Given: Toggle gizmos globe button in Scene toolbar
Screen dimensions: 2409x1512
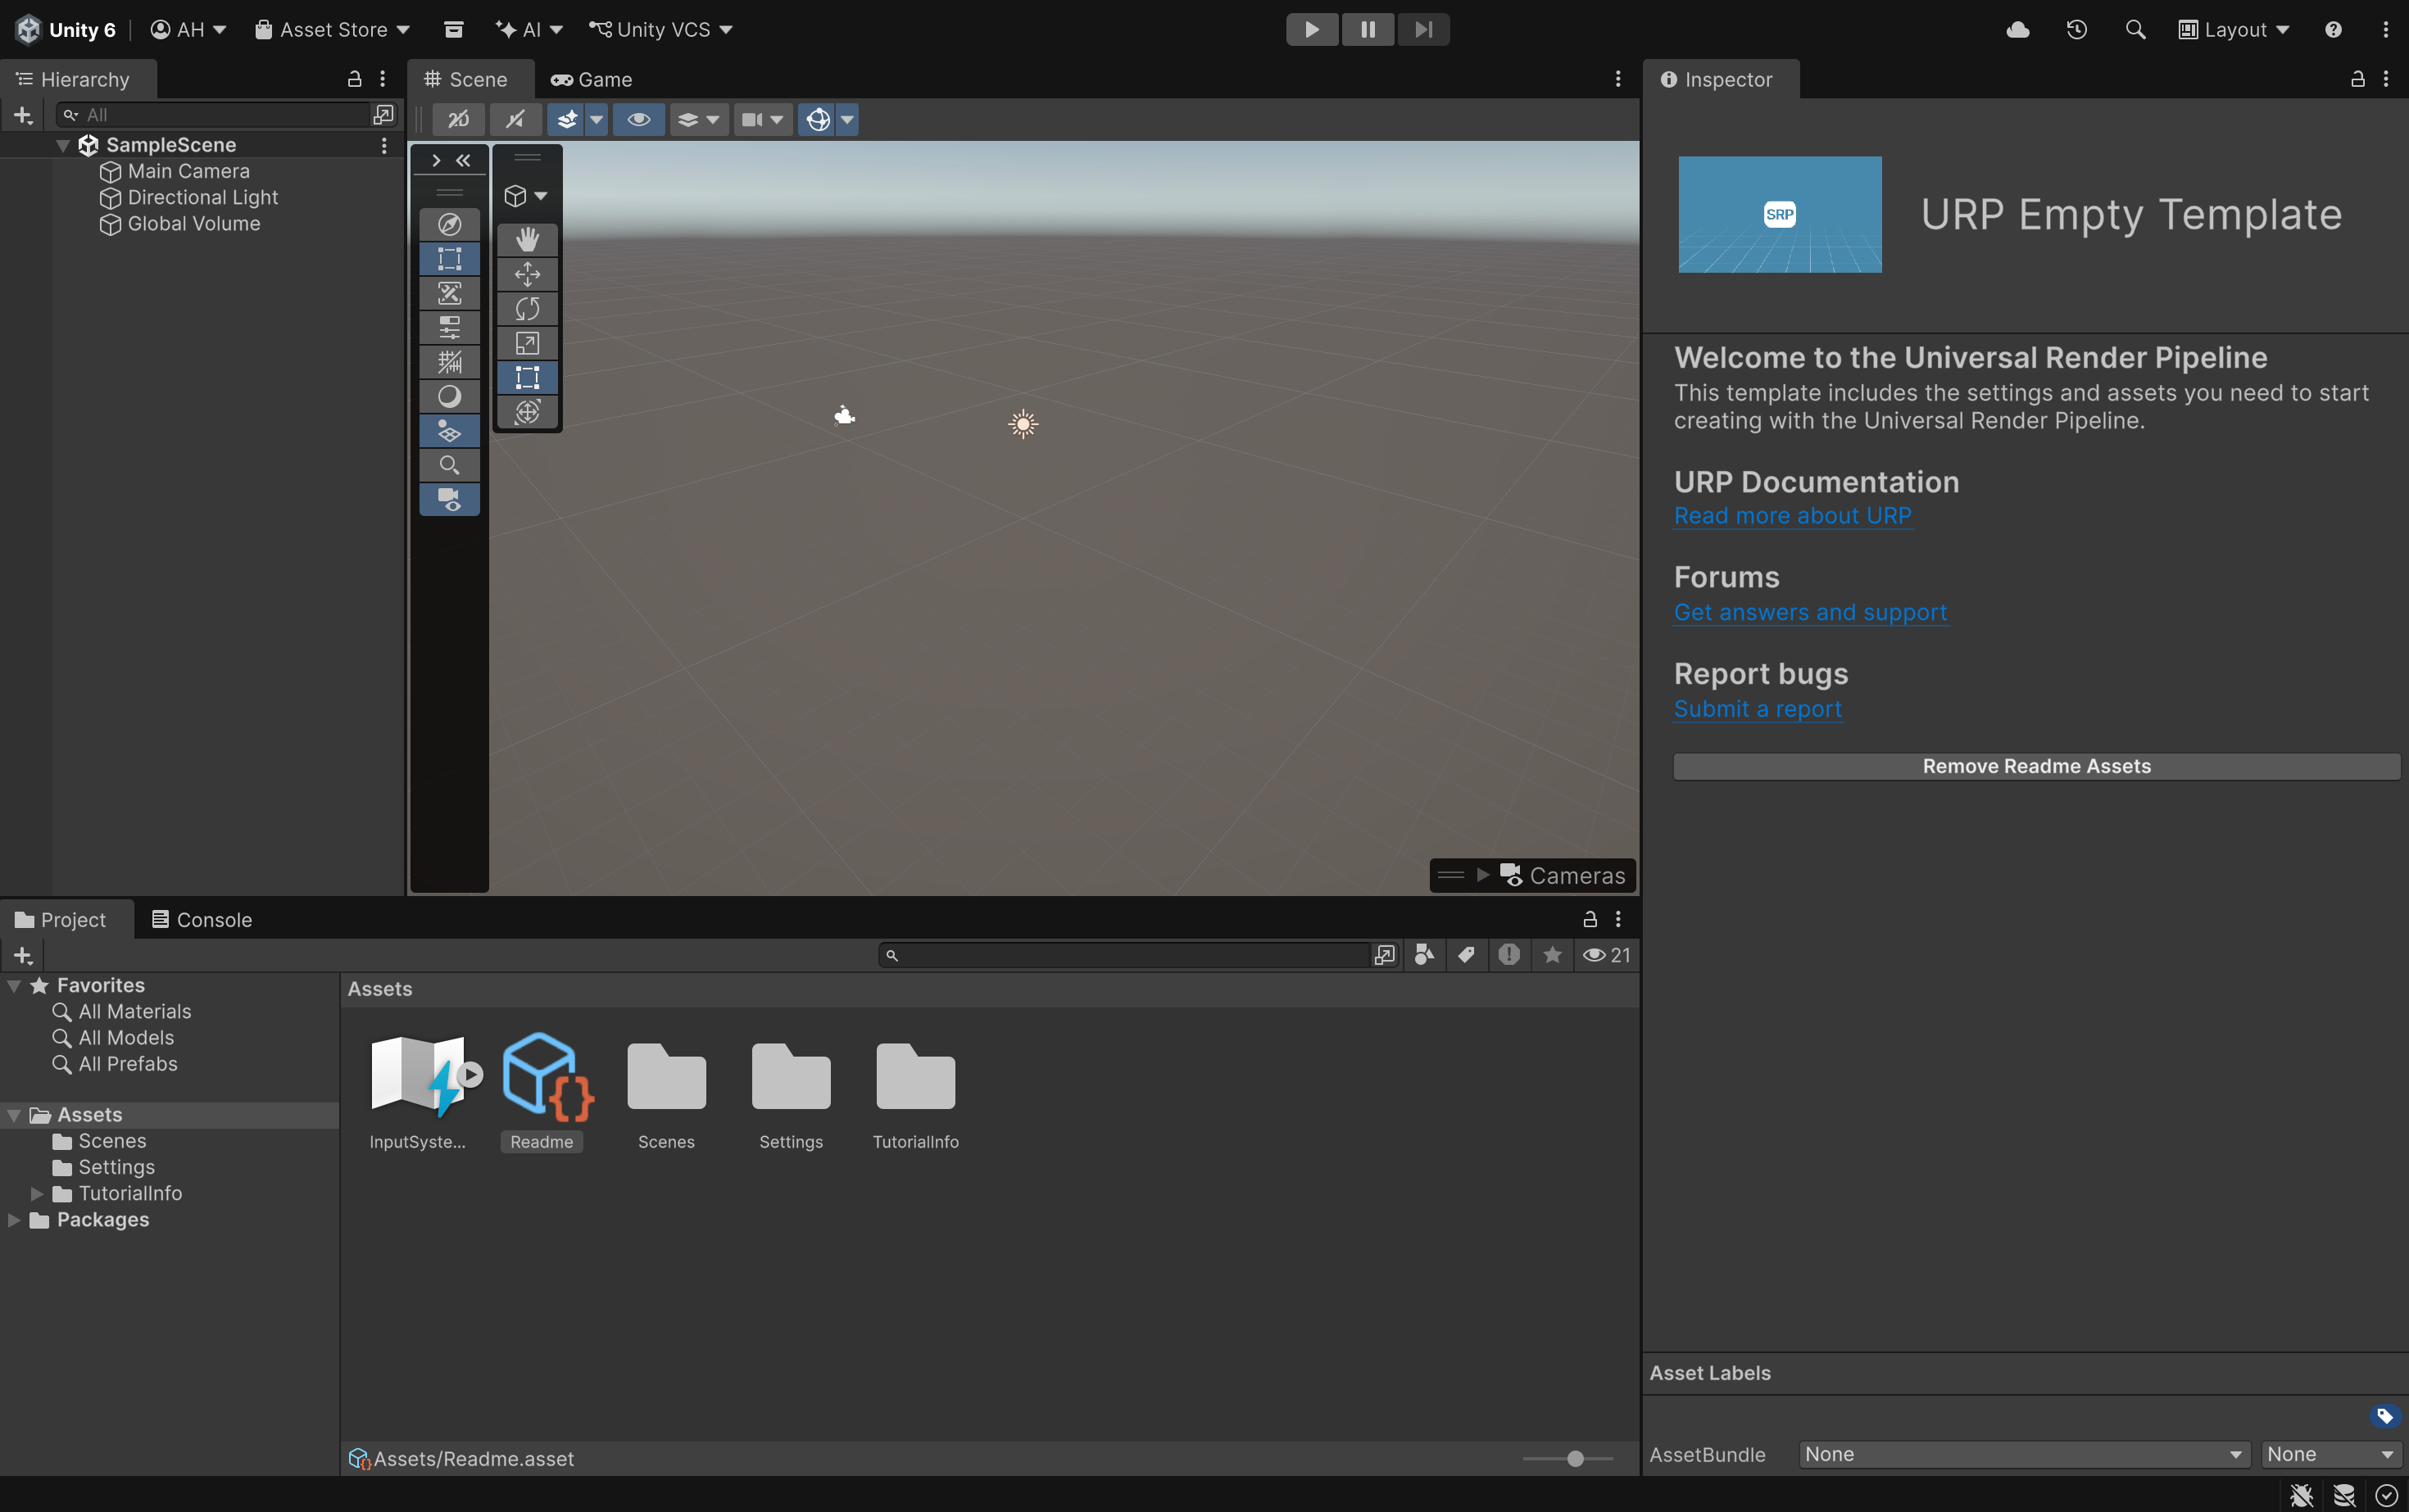Looking at the screenshot, I should [x=818, y=120].
